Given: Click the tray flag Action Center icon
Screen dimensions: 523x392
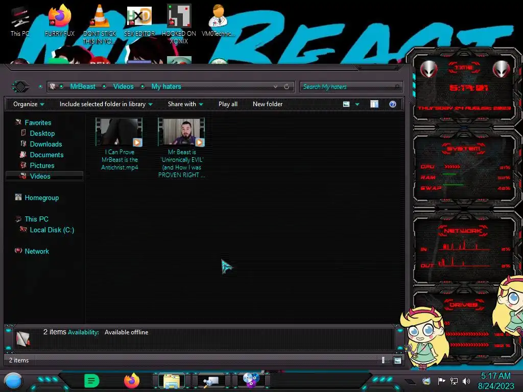Looking at the screenshot, I should (x=441, y=381).
